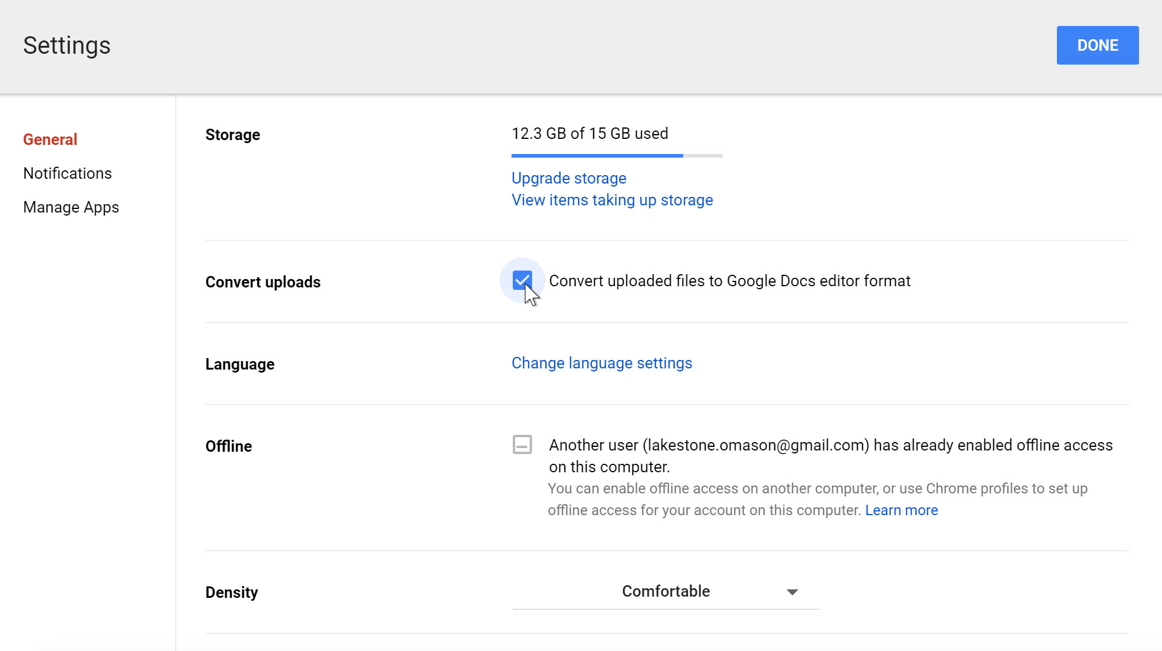This screenshot has width=1162, height=651.
Task: Select the Convert uploads section label
Action: point(263,282)
